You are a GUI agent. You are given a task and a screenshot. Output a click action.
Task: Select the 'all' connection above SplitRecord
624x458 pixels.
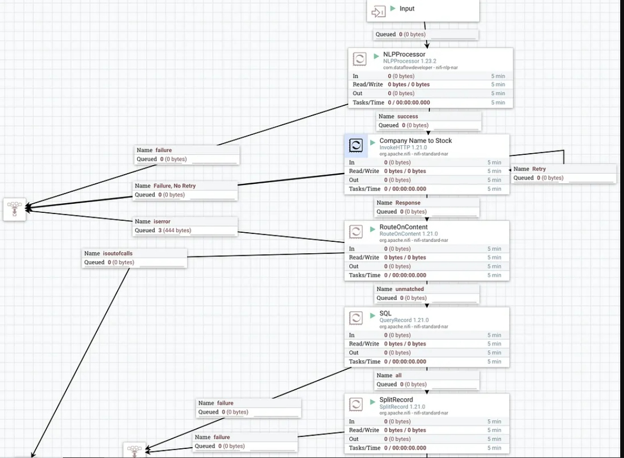(427, 380)
